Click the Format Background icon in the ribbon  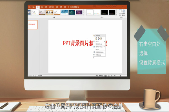coord(124,11)
